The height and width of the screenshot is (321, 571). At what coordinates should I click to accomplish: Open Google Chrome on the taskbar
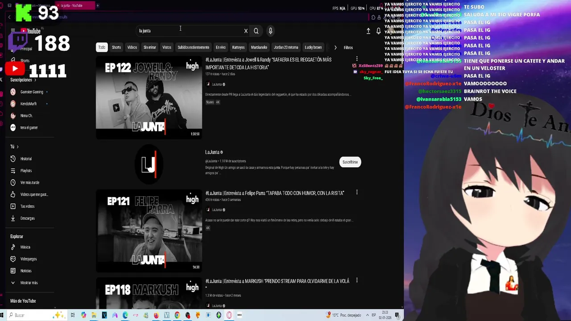tap(177, 315)
